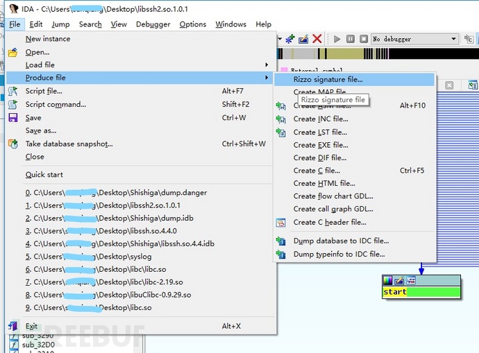Click the edit pencil toolbar icon
This screenshot has height=353, width=479.
click(x=303, y=39)
